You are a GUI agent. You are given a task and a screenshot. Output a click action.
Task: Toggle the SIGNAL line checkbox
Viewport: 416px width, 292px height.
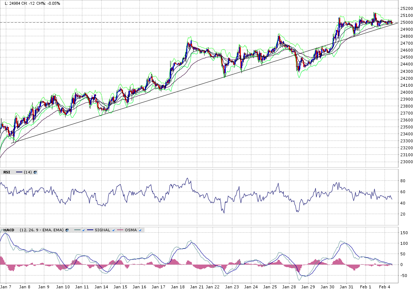point(113,230)
